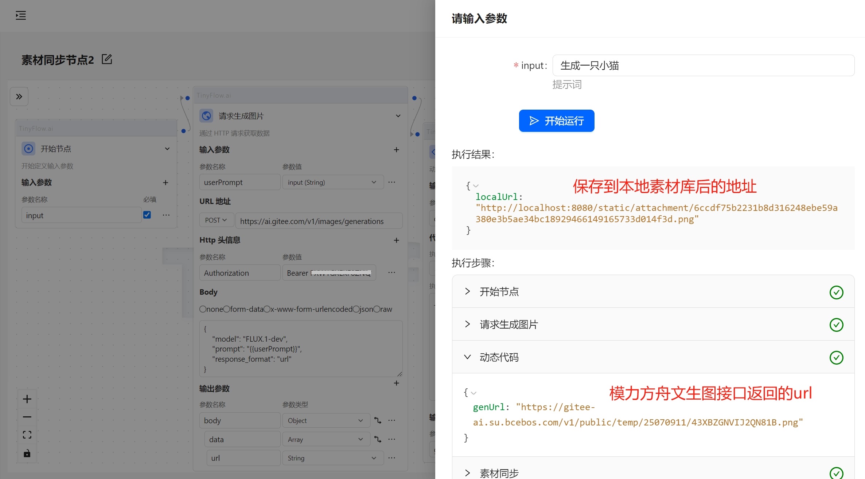Zoom out on the flow canvas
The height and width of the screenshot is (479, 865).
(x=27, y=417)
